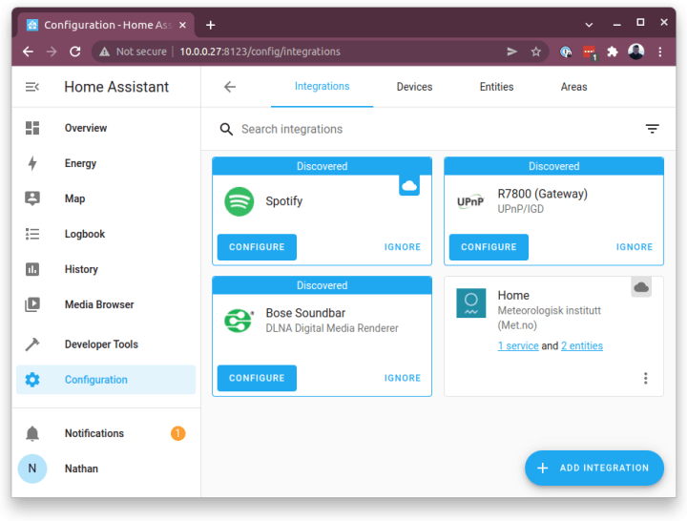Image resolution: width=687 pixels, height=521 pixels.
Task: Open the three-dot menu on Home card
Action: tap(645, 378)
